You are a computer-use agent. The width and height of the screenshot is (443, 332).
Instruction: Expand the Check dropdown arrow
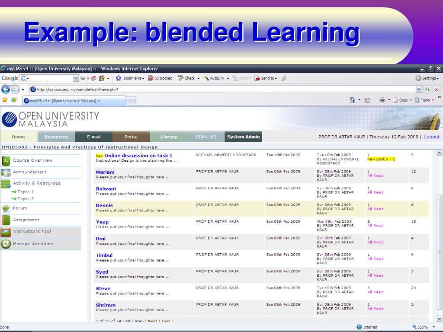pyautogui.click(x=198, y=79)
